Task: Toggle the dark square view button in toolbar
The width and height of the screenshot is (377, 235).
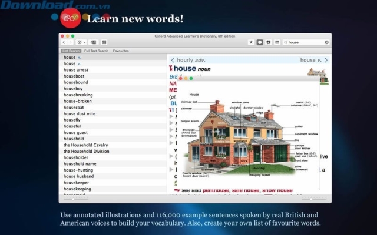Action: 260,42
